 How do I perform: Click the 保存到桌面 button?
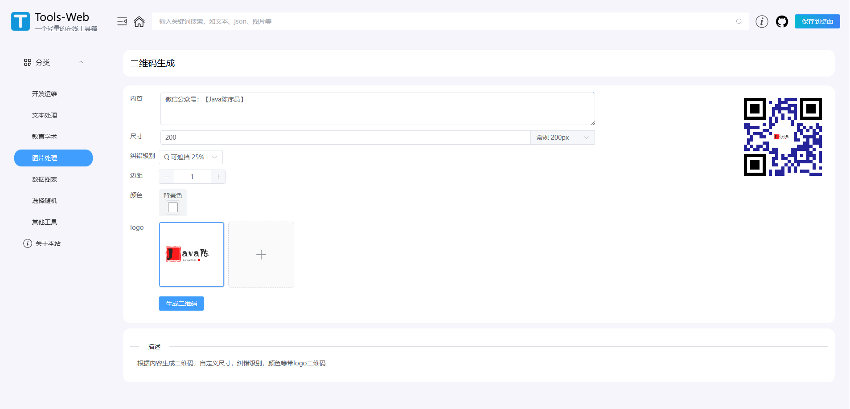click(817, 21)
